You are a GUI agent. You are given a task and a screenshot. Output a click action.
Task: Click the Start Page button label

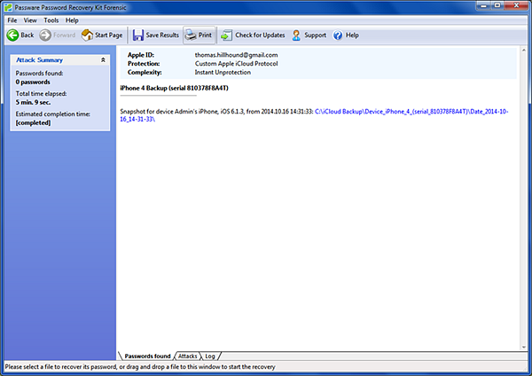click(108, 35)
